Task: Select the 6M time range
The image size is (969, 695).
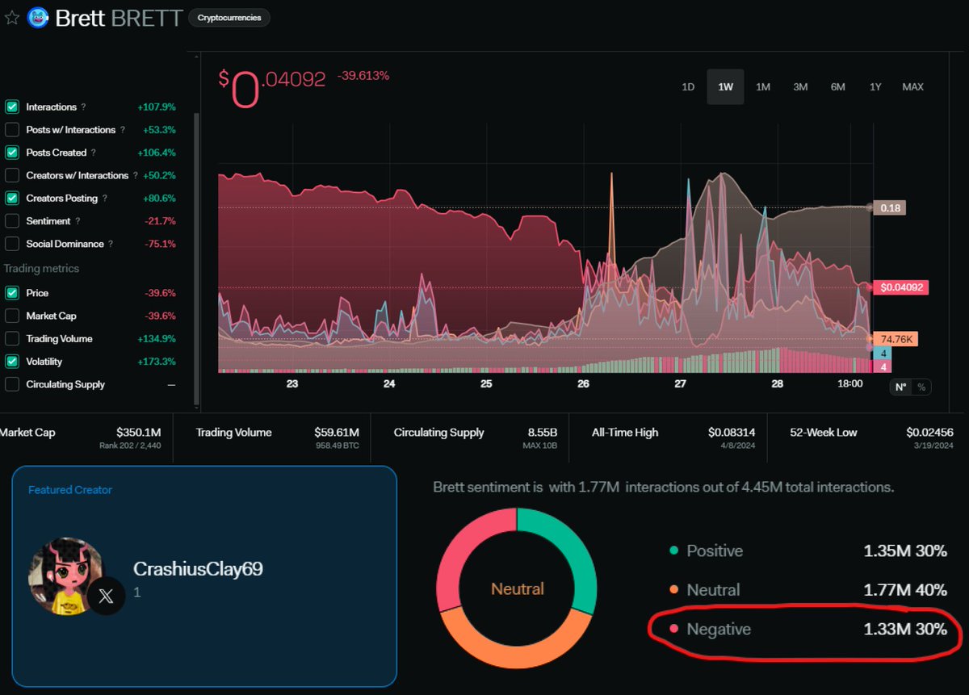Action: tap(837, 86)
